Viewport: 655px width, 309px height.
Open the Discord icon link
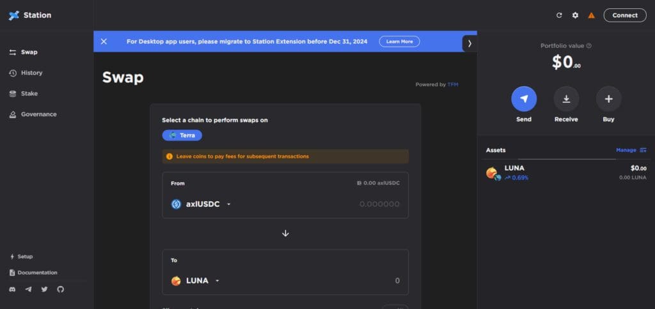pos(12,289)
